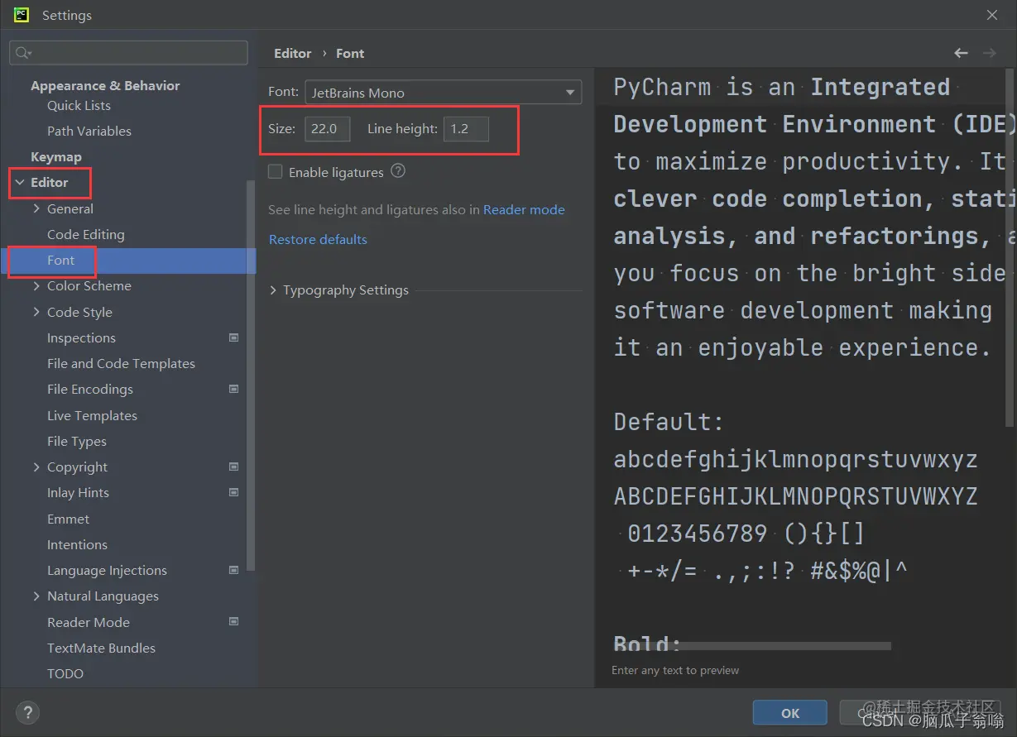This screenshot has width=1017, height=737.
Task: Go back using the left arrow icon
Action: (961, 53)
